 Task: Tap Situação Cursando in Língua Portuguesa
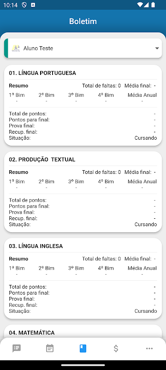coord(83,138)
